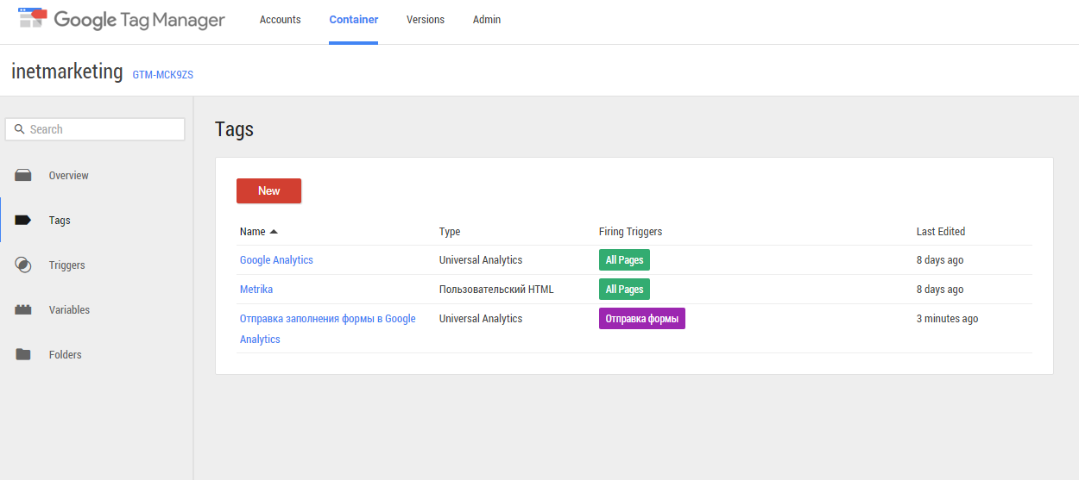Open Folders in the sidebar
Image resolution: width=1079 pixels, height=480 pixels.
[66, 355]
